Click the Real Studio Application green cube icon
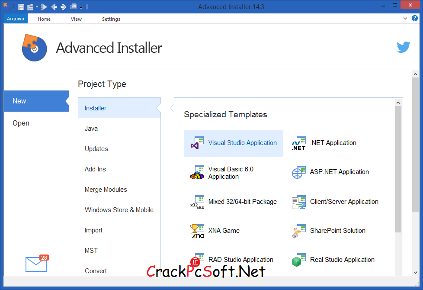The height and width of the screenshot is (290, 423). [298, 260]
